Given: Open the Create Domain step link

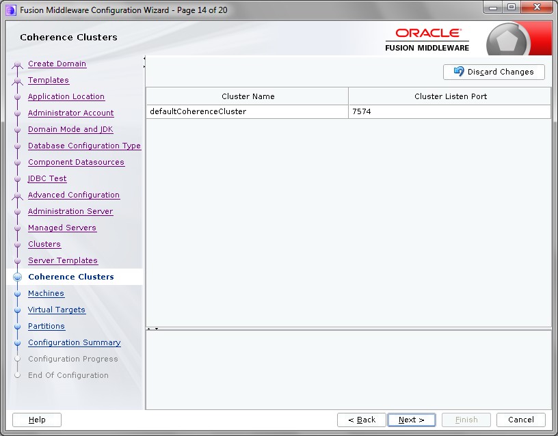Looking at the screenshot, I should coord(57,64).
